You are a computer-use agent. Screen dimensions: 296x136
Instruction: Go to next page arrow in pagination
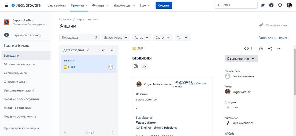coord(113,132)
